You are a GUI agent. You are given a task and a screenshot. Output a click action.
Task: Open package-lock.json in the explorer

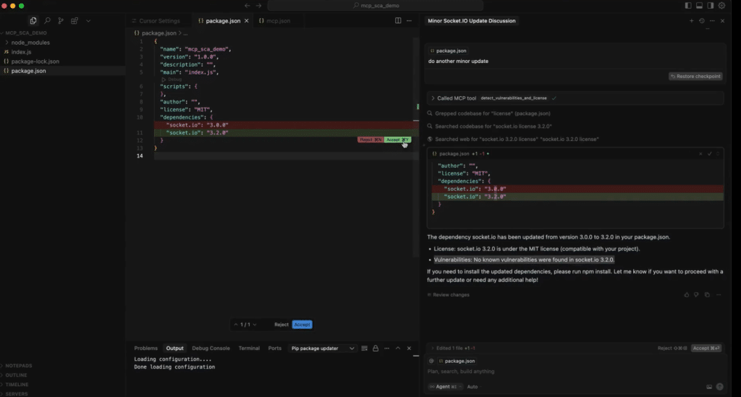coord(35,61)
